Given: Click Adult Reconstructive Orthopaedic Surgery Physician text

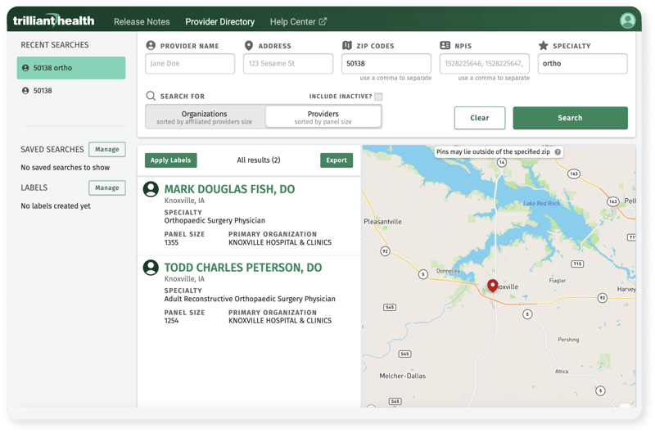Looking at the screenshot, I should pyautogui.click(x=250, y=299).
